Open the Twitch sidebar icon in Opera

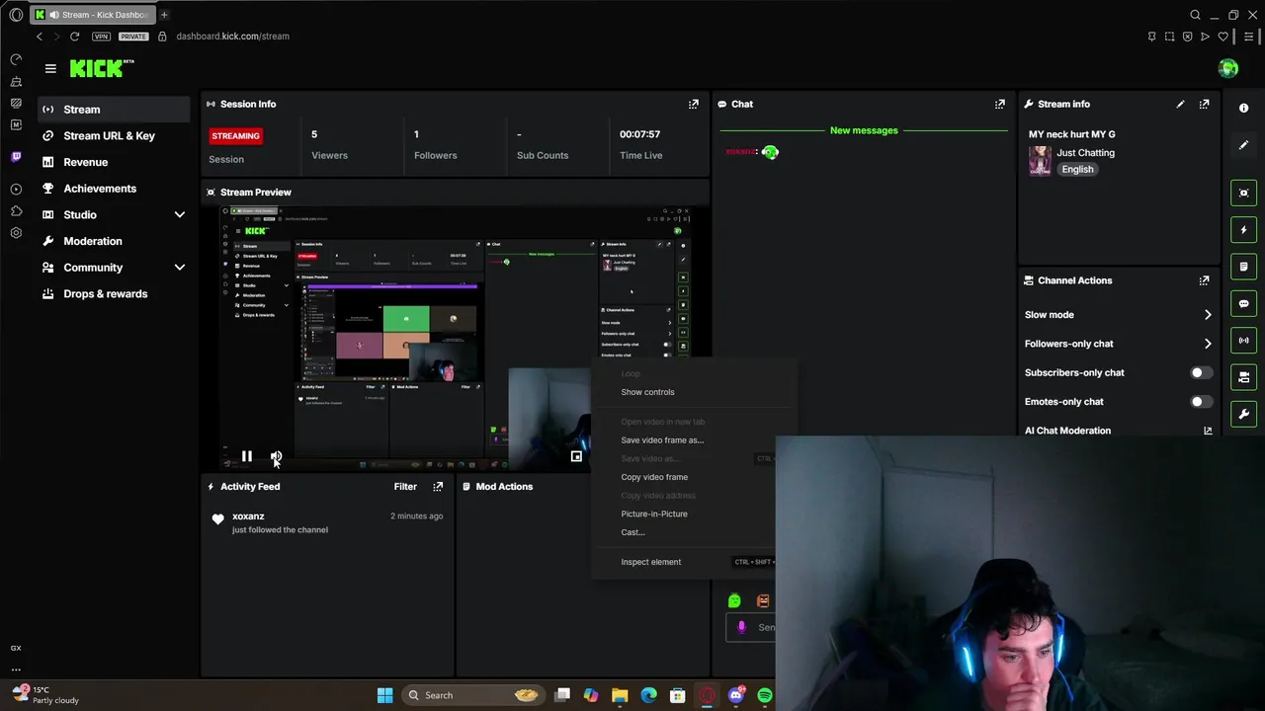16,157
